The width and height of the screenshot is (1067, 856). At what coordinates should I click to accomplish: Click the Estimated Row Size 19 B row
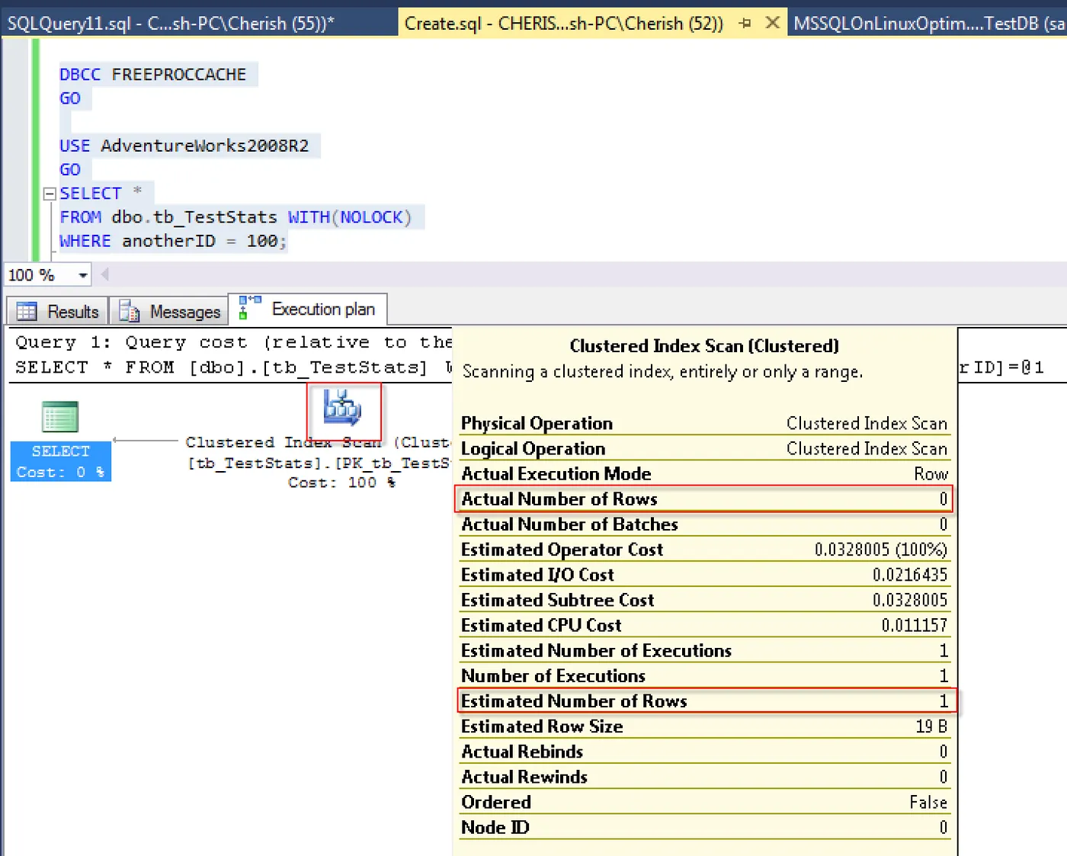point(704,726)
